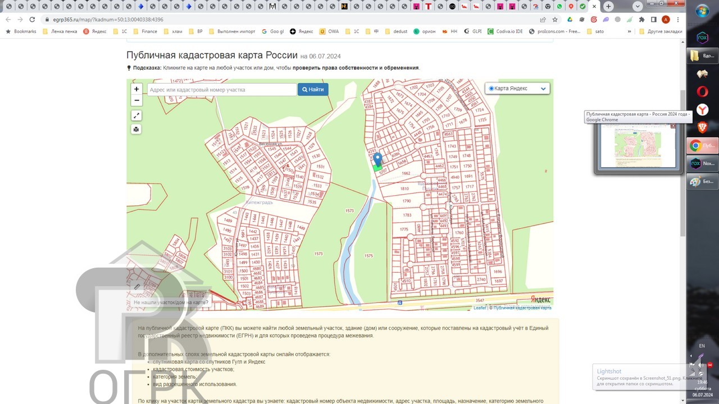Open Публичная кадастровая карта attribution link

point(522,307)
